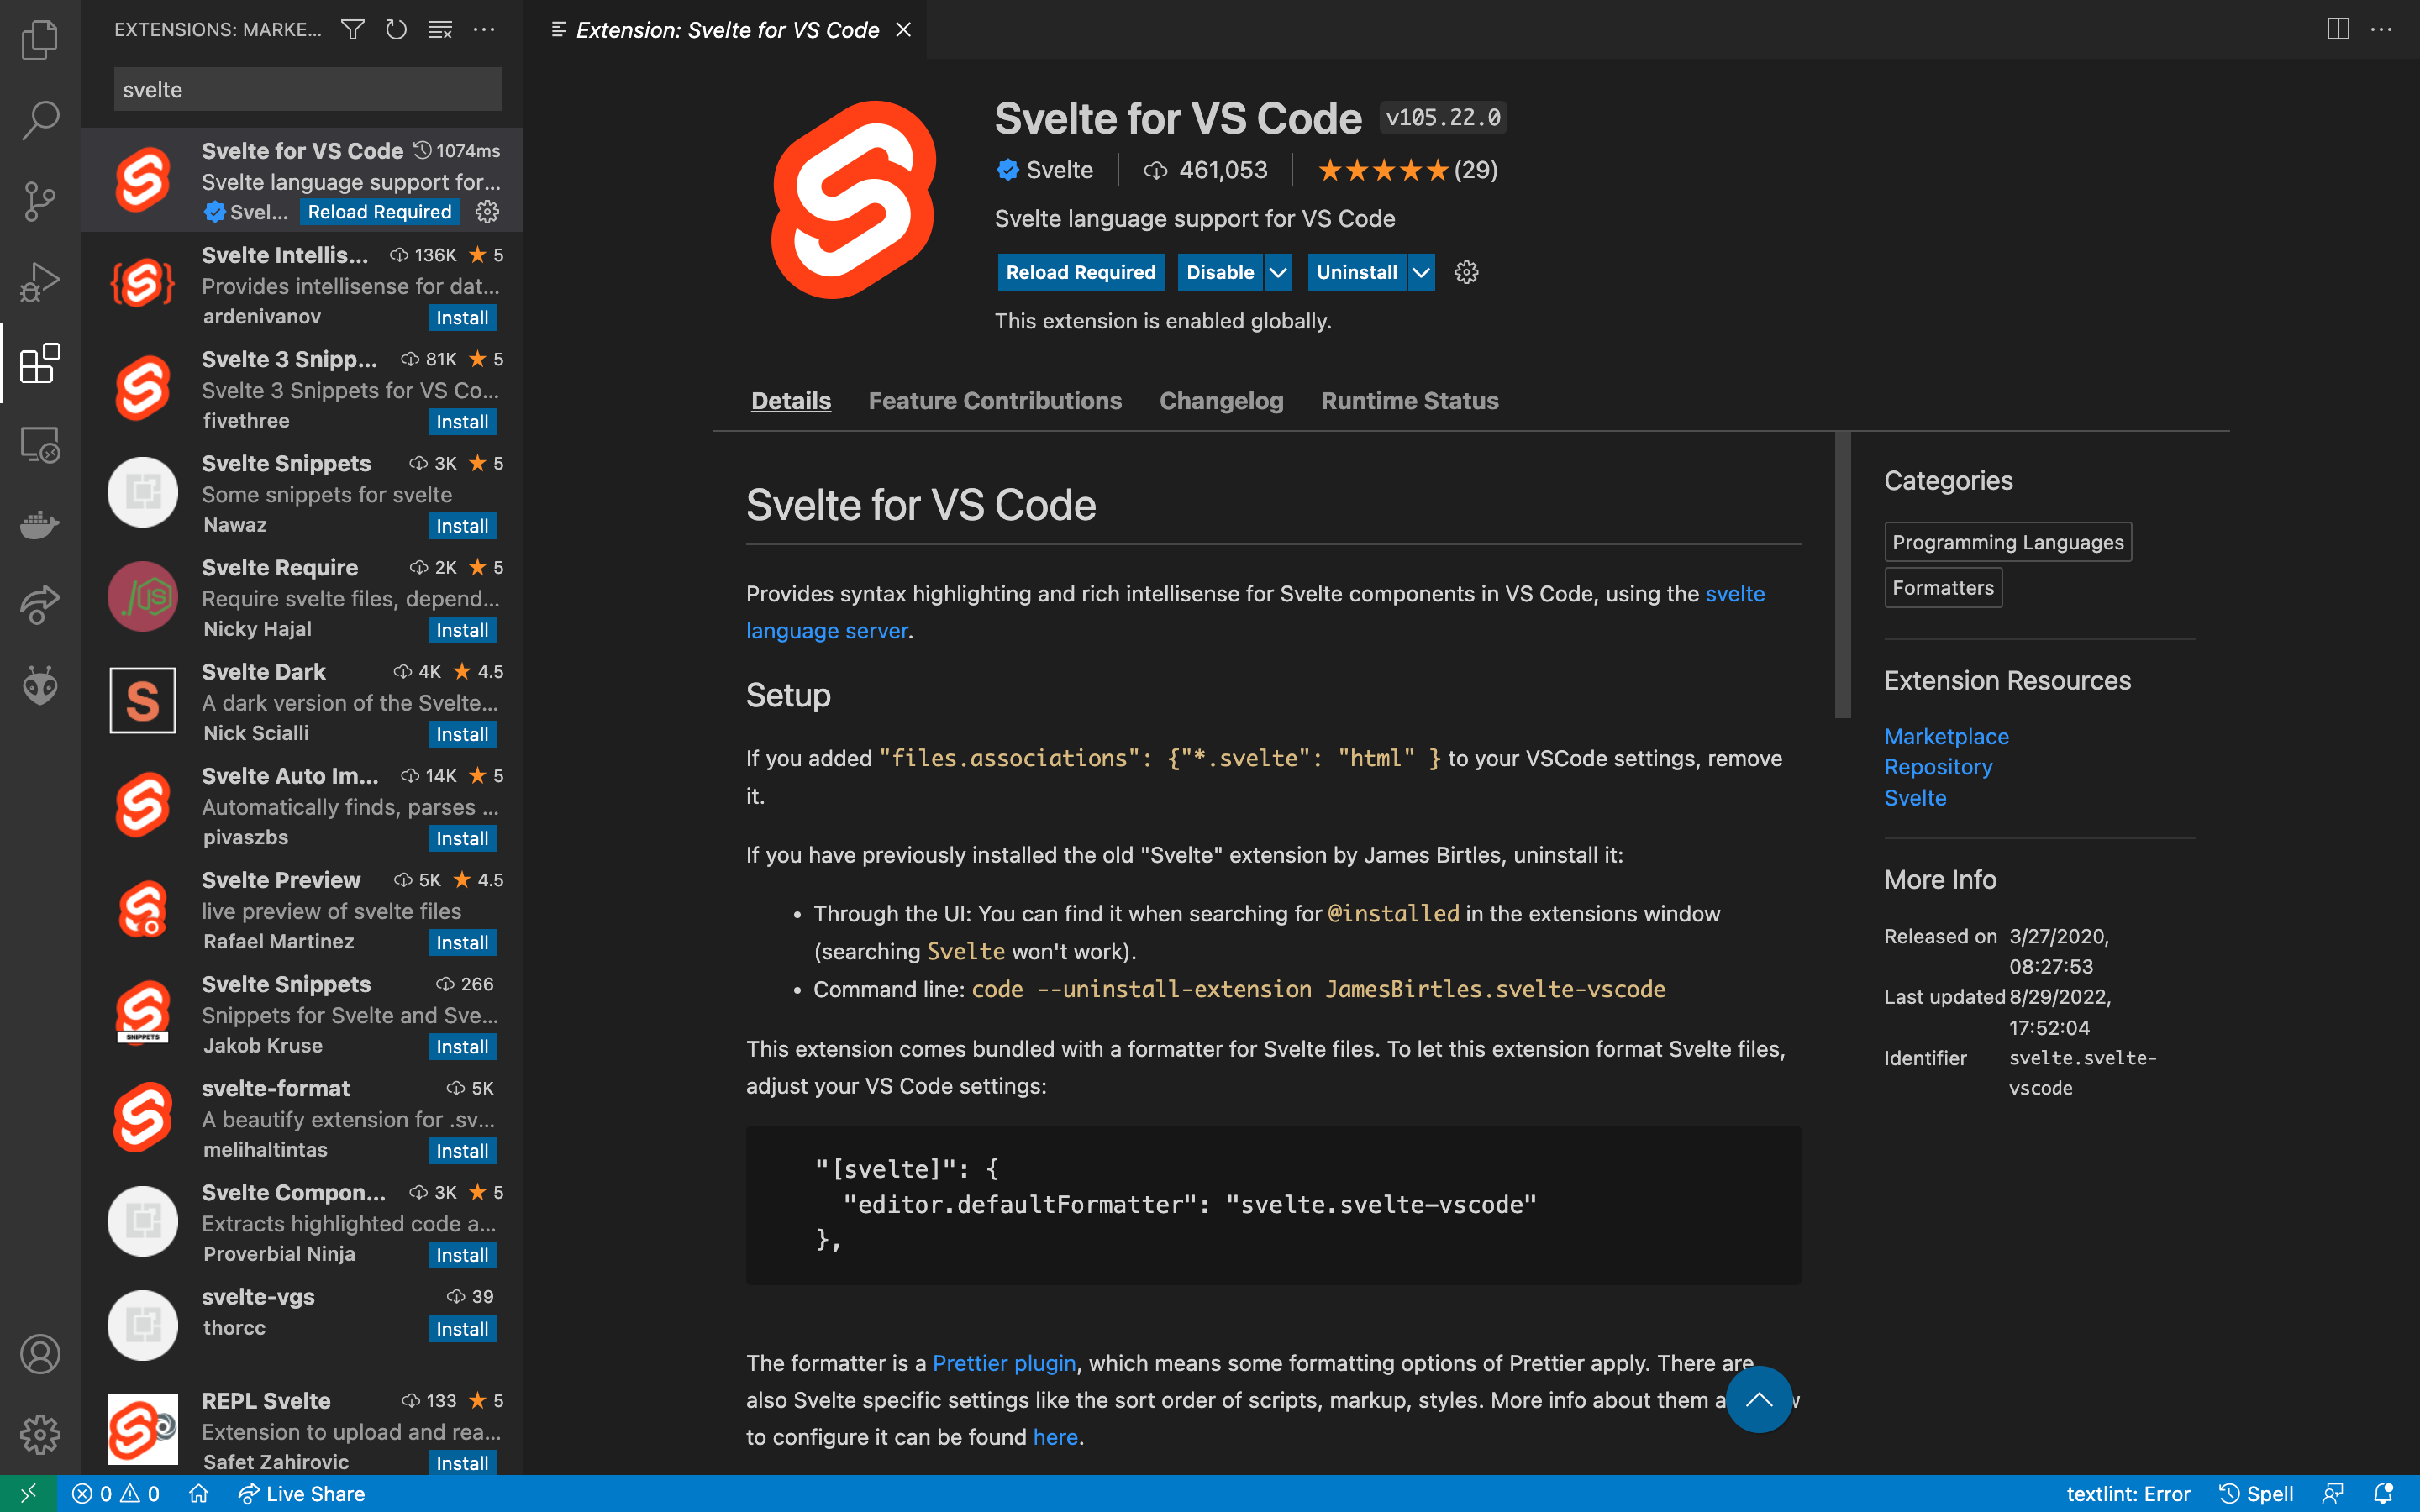Click Reload Required in the sidebar list
2420x1512 pixels.
(x=379, y=212)
